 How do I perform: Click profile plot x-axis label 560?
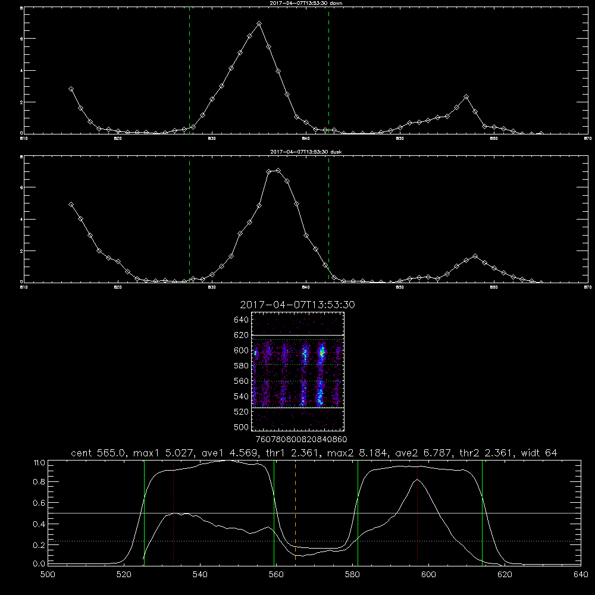[x=276, y=575]
